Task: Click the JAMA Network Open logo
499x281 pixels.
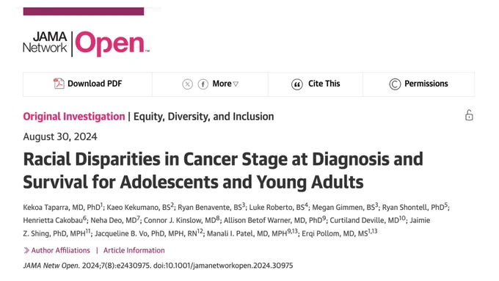Action: tap(87, 44)
